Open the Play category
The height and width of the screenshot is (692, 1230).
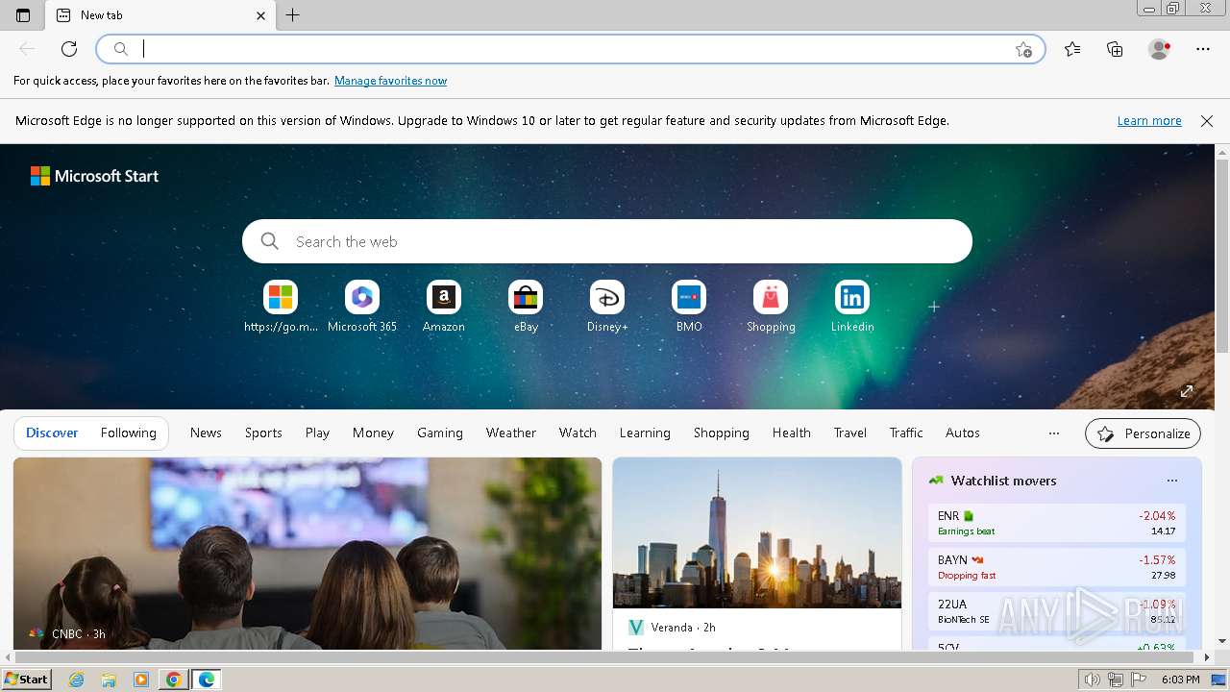click(317, 433)
